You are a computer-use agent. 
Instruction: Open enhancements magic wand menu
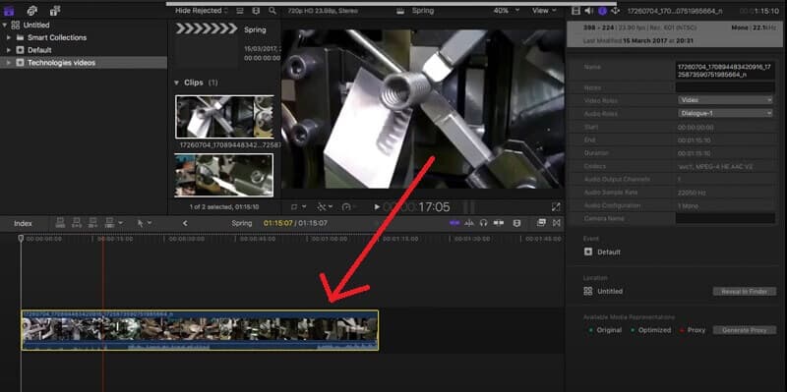[324, 207]
